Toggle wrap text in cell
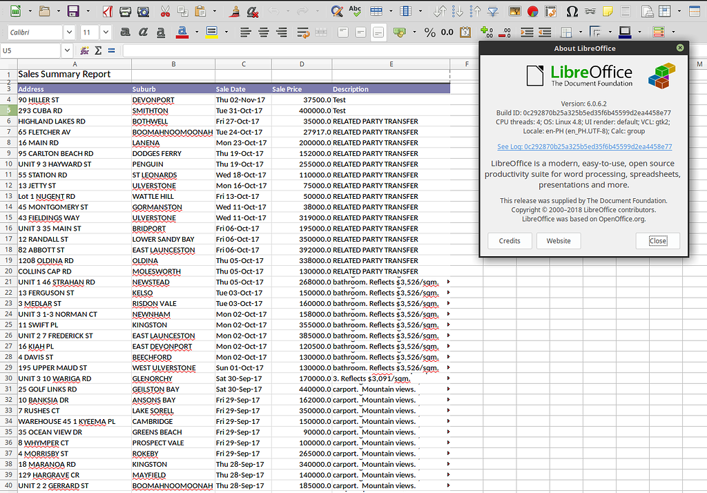Screen dimensions: 707x493 303,32
